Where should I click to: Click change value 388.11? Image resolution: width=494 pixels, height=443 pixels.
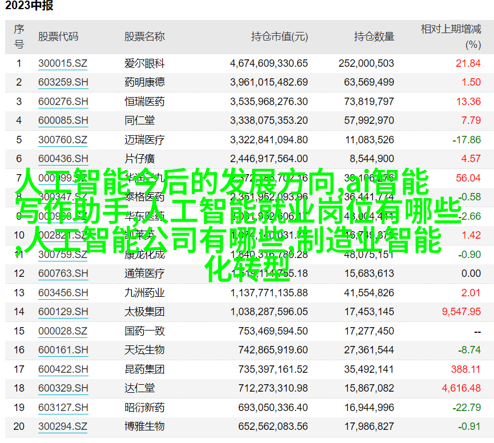(x=465, y=369)
